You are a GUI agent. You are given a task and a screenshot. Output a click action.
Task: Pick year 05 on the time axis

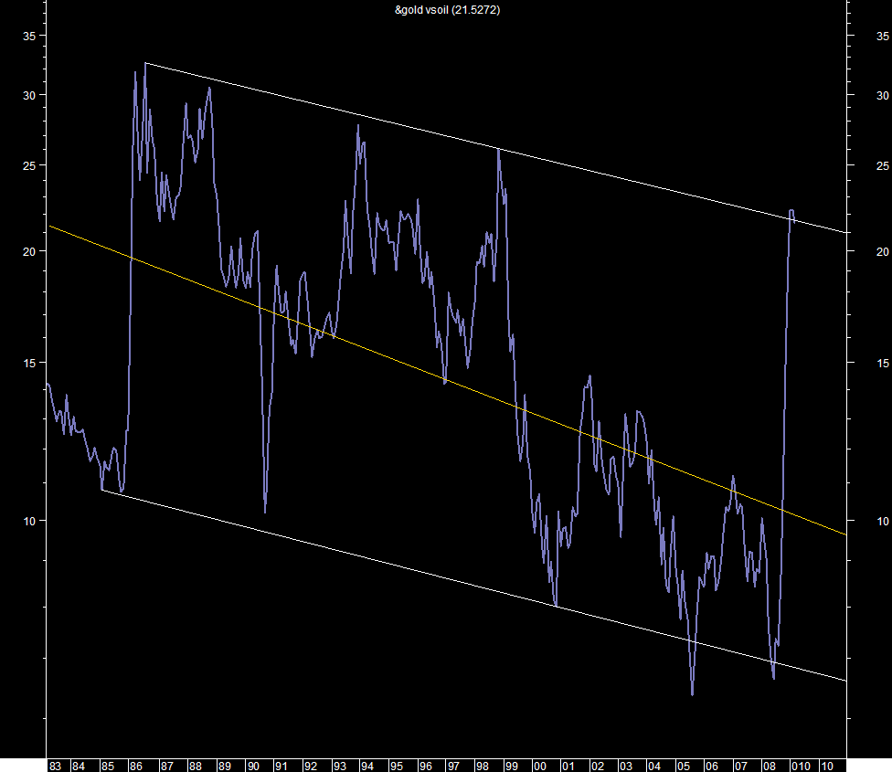(x=684, y=766)
